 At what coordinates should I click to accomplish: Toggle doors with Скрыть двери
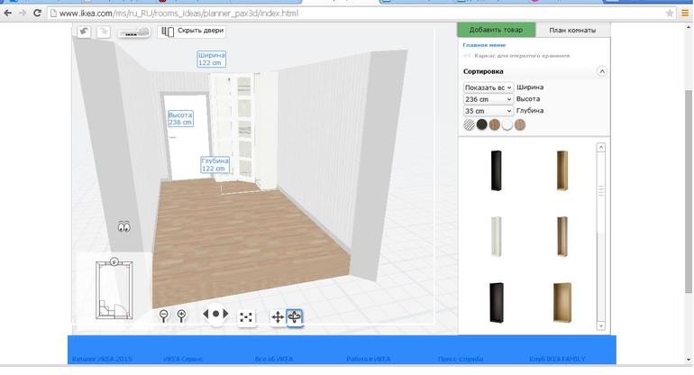pos(191,31)
